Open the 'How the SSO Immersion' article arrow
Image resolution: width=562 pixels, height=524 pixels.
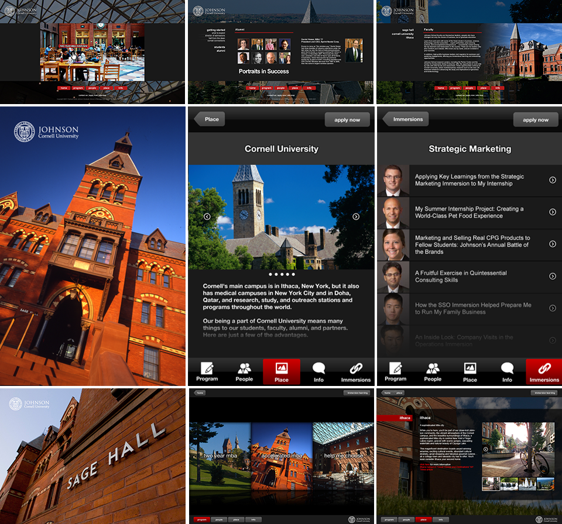tap(553, 308)
